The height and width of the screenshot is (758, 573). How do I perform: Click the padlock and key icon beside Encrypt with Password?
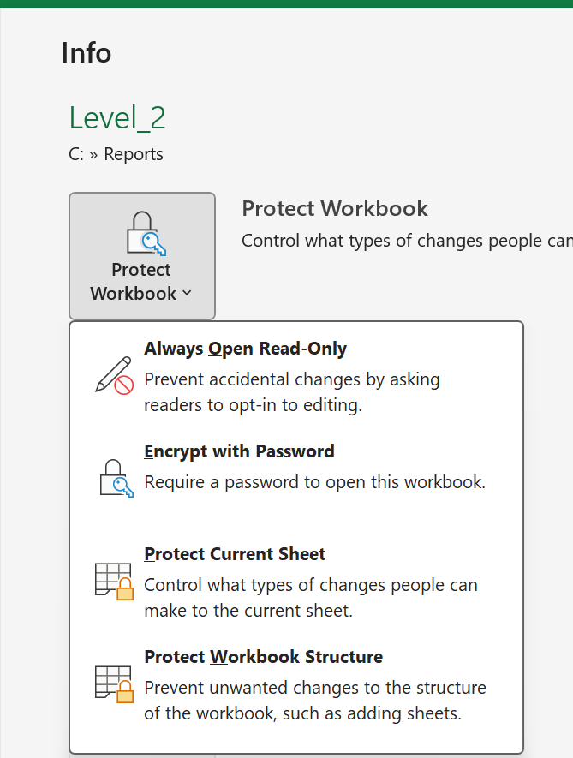pyautogui.click(x=116, y=478)
